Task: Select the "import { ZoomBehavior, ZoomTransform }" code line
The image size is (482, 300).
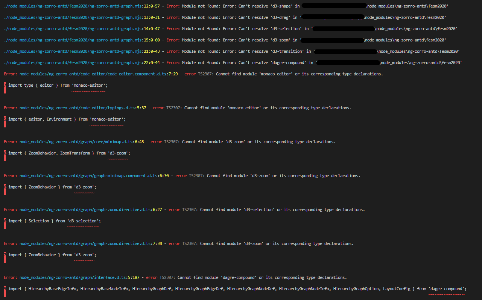Action: (x=69, y=153)
